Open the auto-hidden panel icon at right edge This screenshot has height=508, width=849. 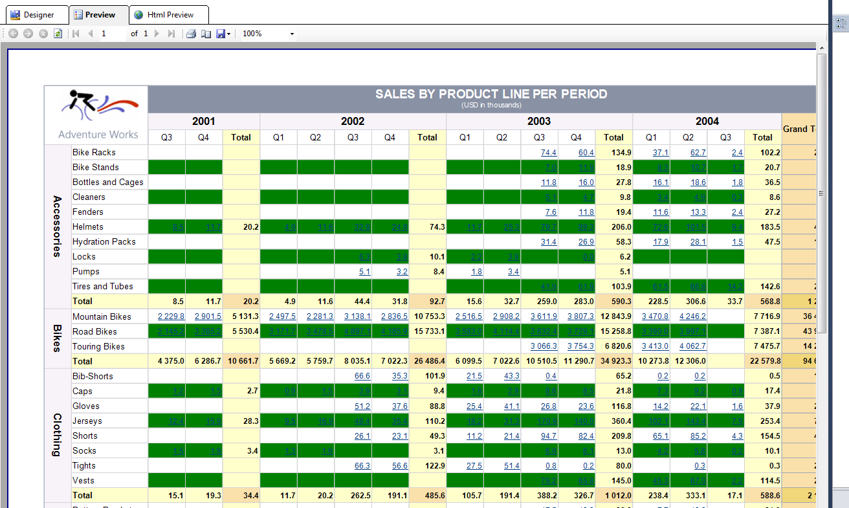click(841, 25)
